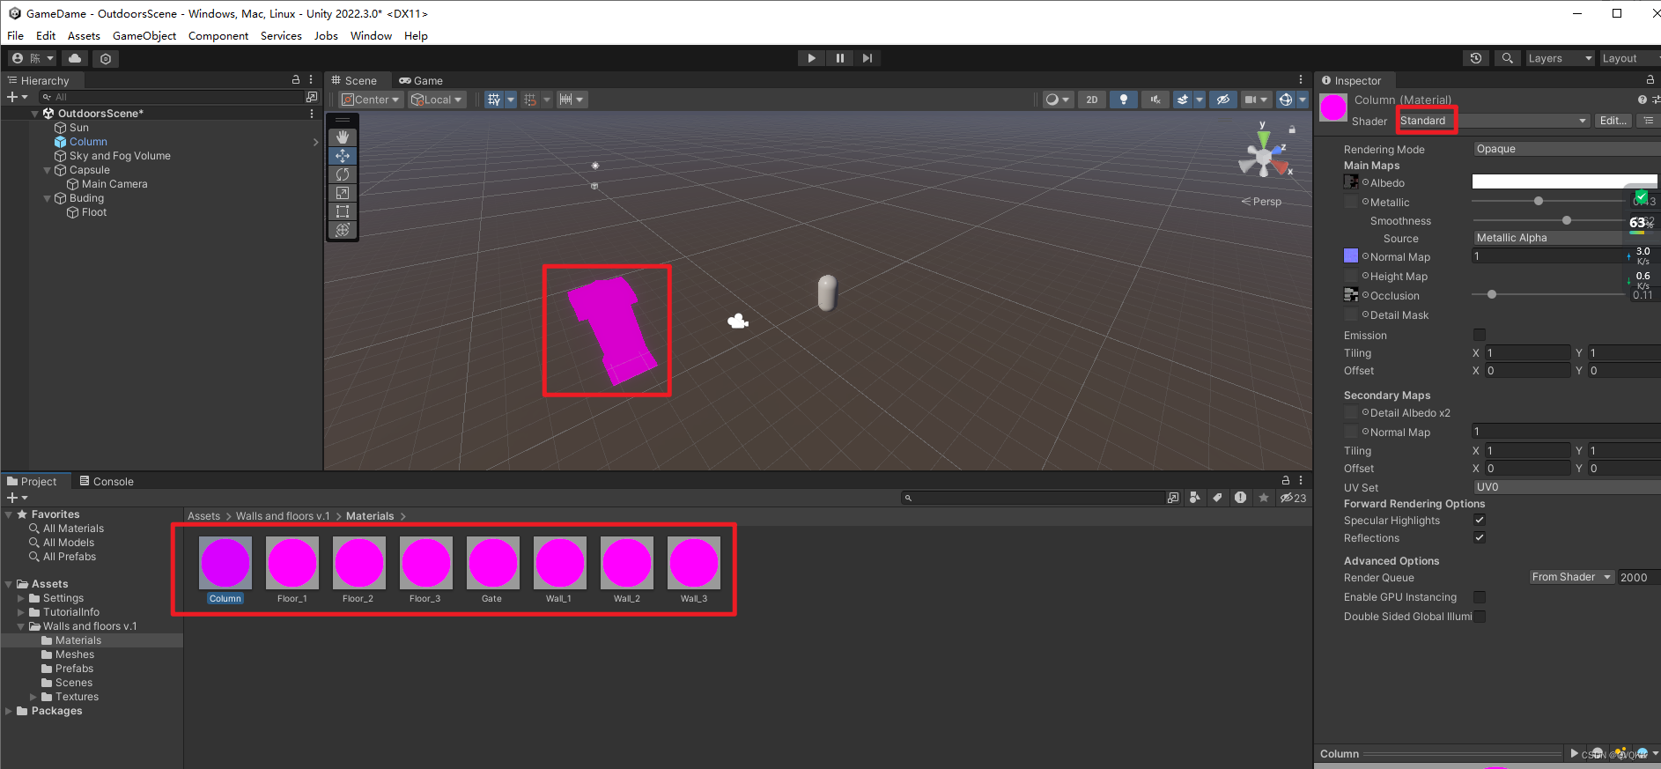The height and width of the screenshot is (769, 1661).
Task: Select the Scale tool
Action: point(343,193)
